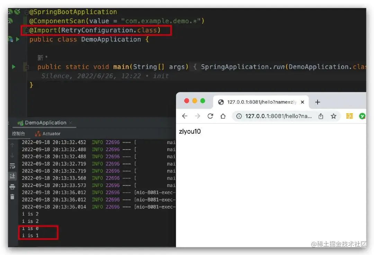This screenshot has width=374, height=255.
Task: Click the browser address bar URL
Action: click(x=278, y=116)
